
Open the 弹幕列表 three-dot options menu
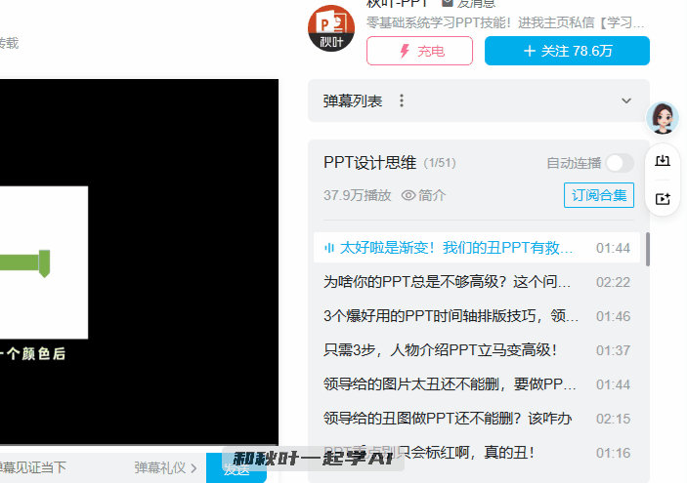tap(402, 101)
